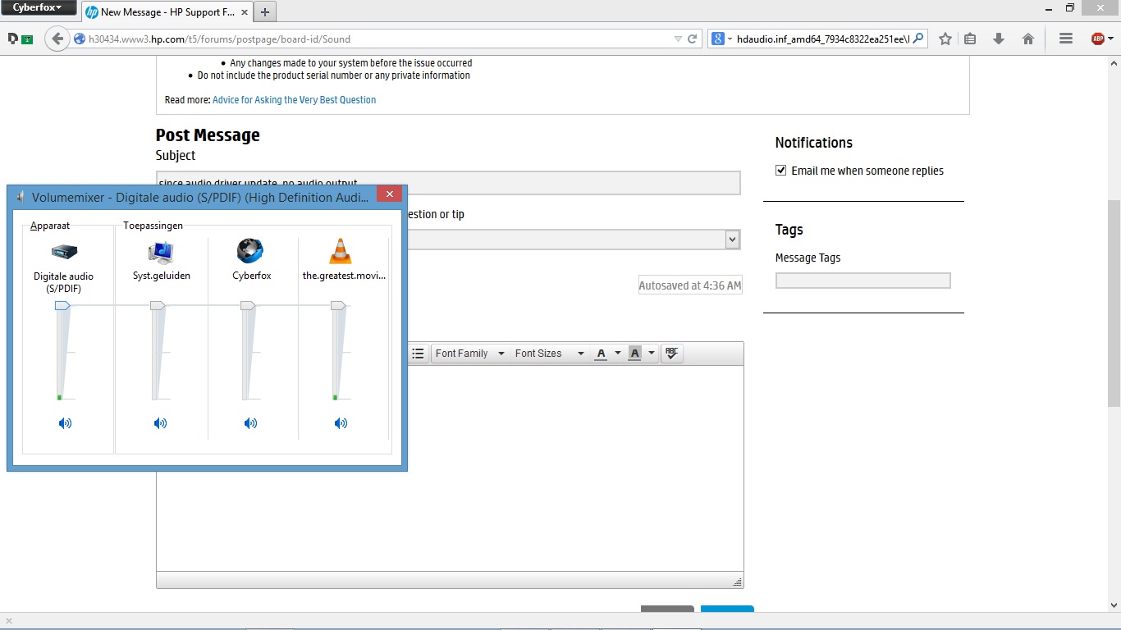Open the downloads panel
This screenshot has width=1121, height=630.
coord(999,39)
